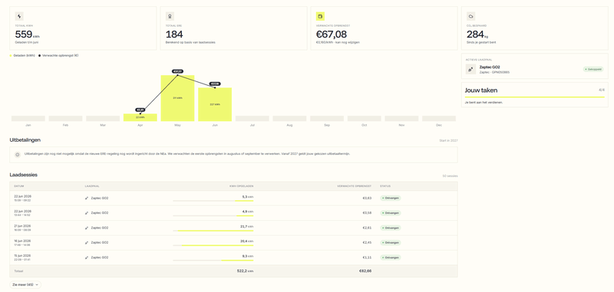This screenshot has width=614, height=292.
Task: Click the ERE badge icon above 184
Action: pyautogui.click(x=170, y=16)
